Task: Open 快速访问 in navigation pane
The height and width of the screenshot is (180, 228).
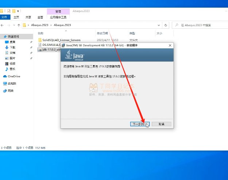Action: point(13,36)
